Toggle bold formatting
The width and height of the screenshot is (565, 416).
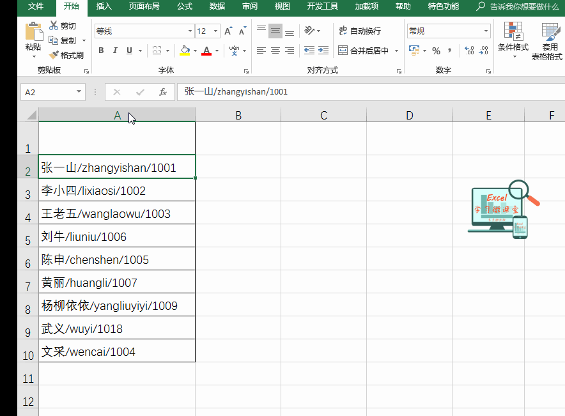tap(101, 50)
